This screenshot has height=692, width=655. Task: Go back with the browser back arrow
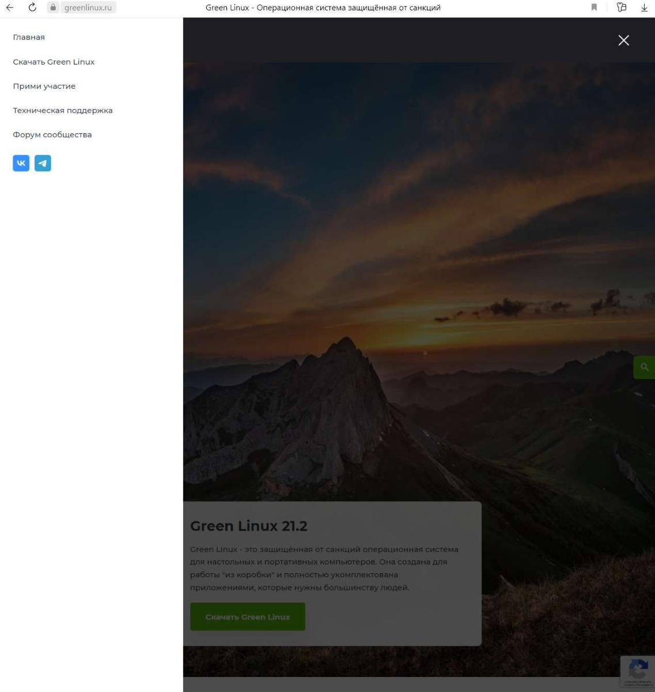[9, 7]
